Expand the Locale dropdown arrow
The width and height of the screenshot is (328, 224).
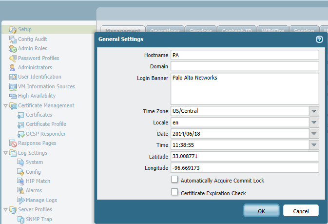tap(314, 122)
